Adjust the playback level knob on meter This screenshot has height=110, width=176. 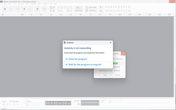(129, 11)
